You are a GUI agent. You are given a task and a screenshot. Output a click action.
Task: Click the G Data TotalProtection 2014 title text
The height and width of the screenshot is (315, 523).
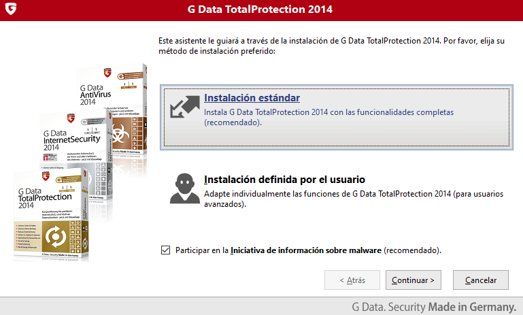click(260, 9)
